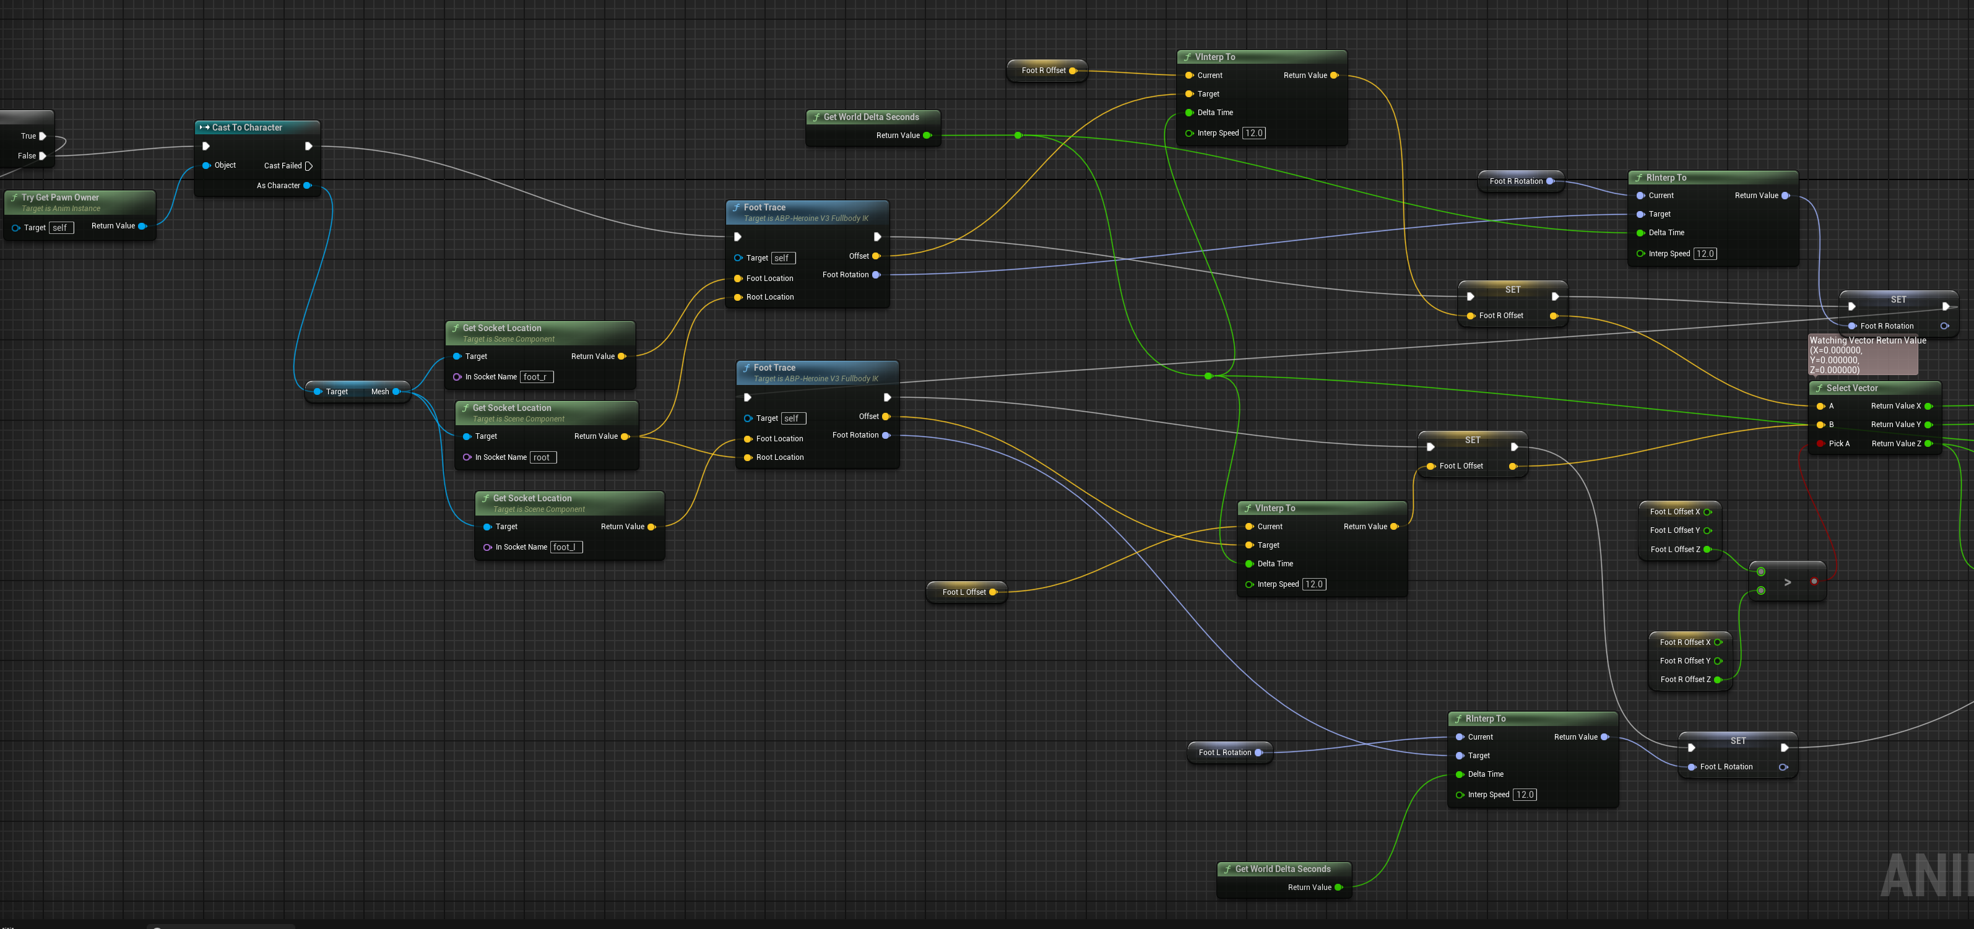The image size is (1974, 929).
Task: Edit the In Socket Name field root
Action: pyautogui.click(x=542, y=457)
